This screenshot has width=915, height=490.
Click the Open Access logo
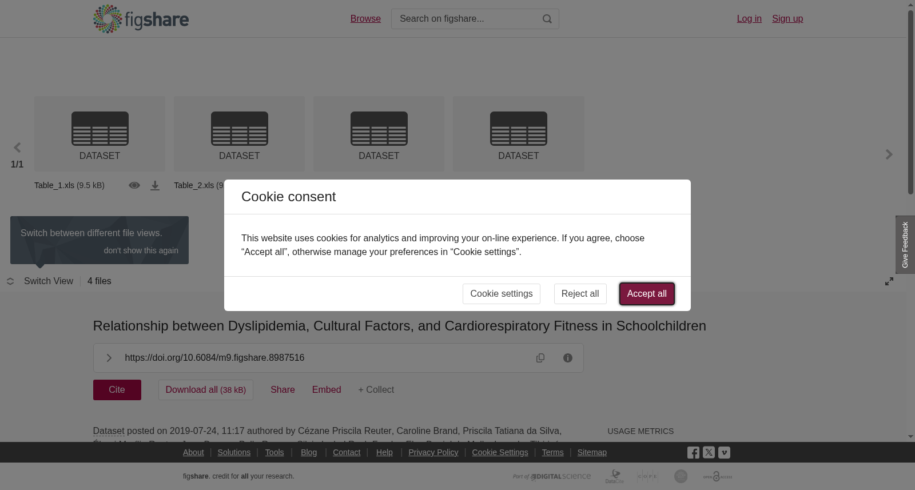[x=718, y=476]
